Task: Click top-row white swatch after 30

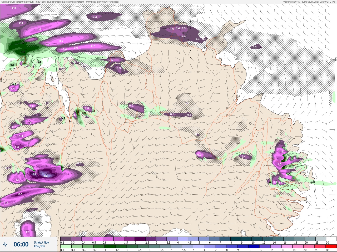Action: [x=331, y=239]
